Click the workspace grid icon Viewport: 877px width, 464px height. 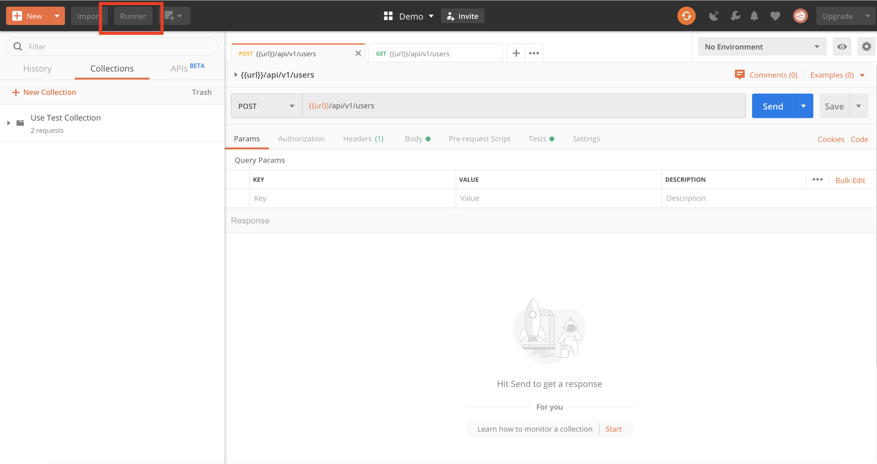[388, 16]
